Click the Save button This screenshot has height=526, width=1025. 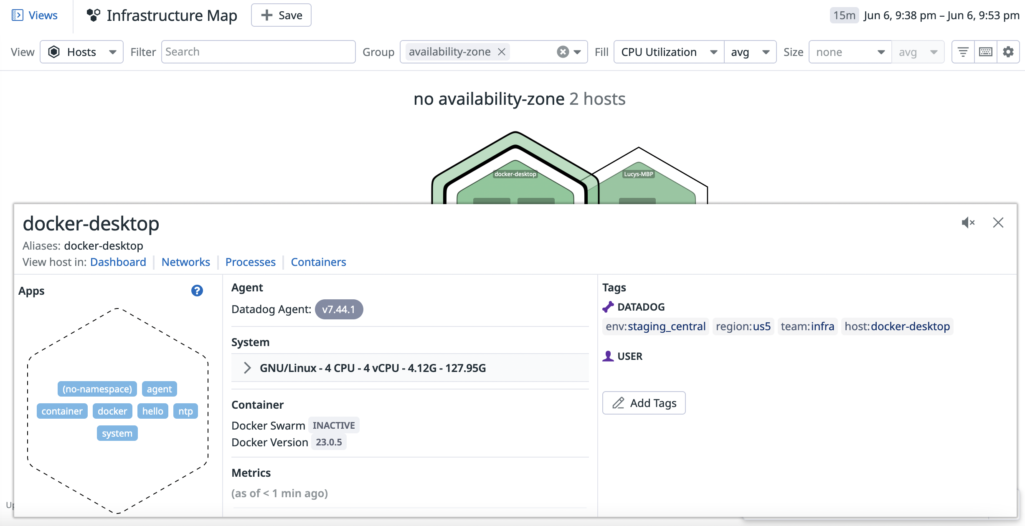[281, 15]
